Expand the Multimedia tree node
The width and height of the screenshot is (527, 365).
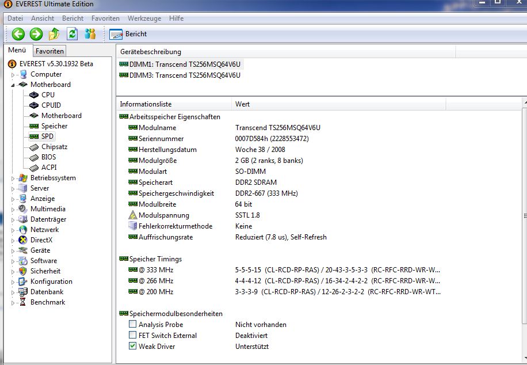13,210
